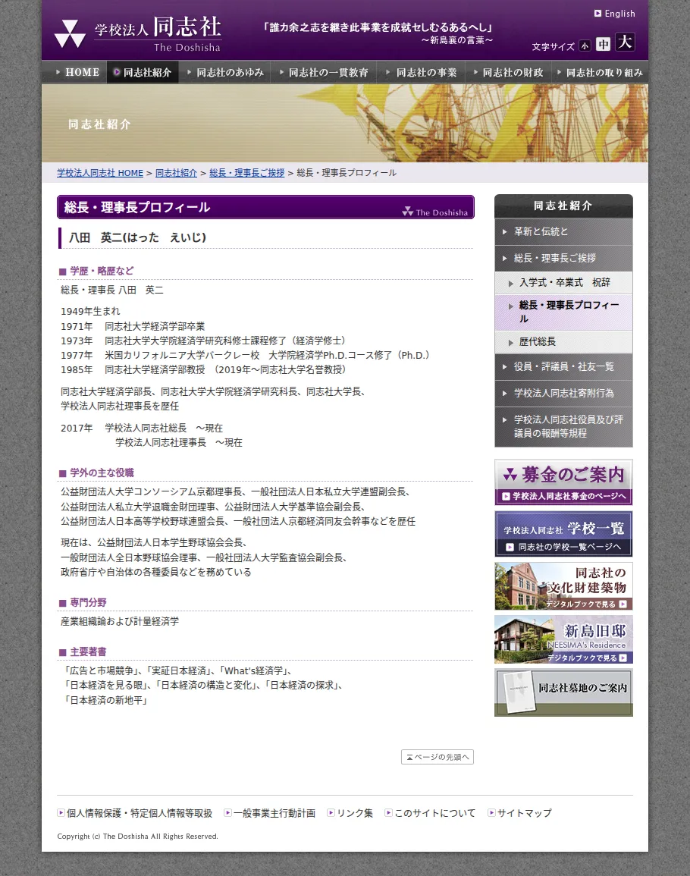Open footer link このサイトについて
The height and width of the screenshot is (876, 690).
pyautogui.click(x=434, y=813)
